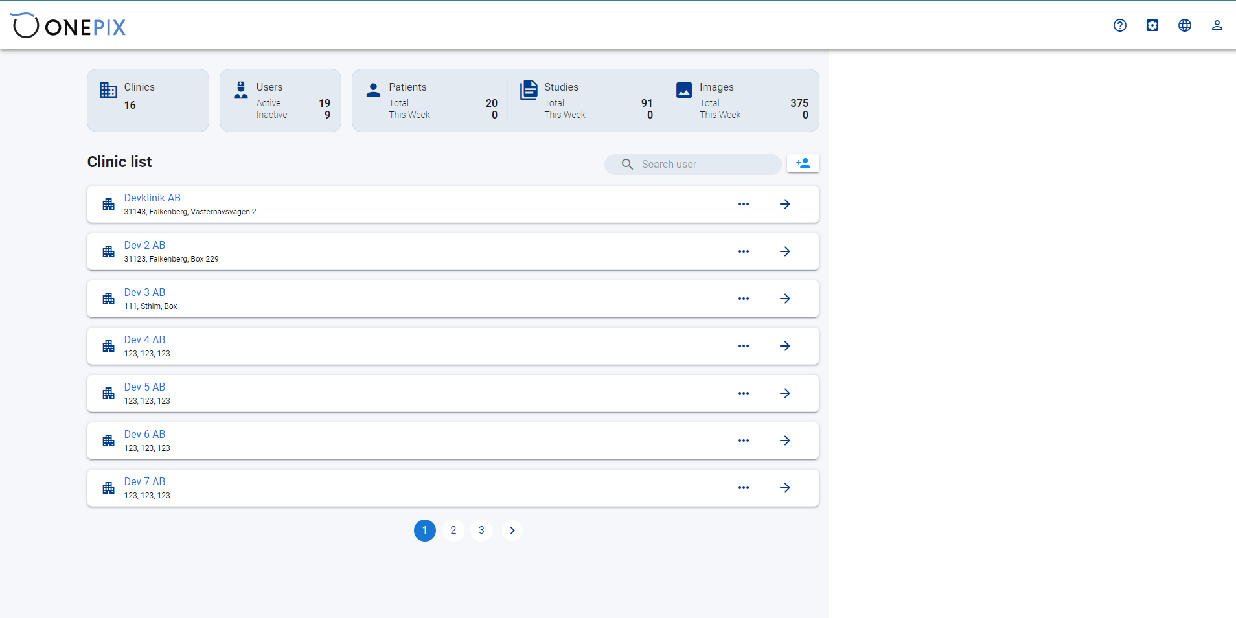Go to Dev 2 AB via arrow

tap(785, 251)
